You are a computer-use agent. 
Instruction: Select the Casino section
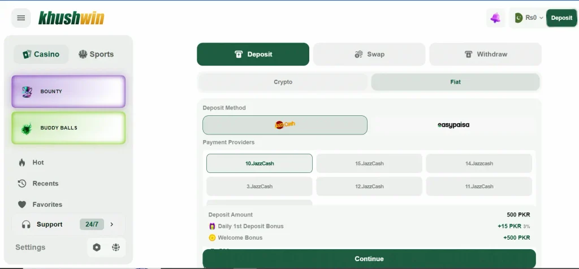pyautogui.click(x=41, y=54)
